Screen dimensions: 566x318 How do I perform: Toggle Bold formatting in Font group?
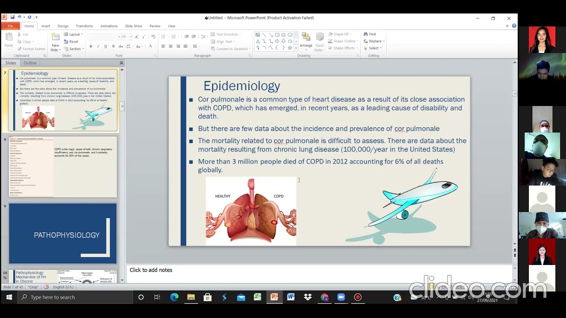pos(91,46)
